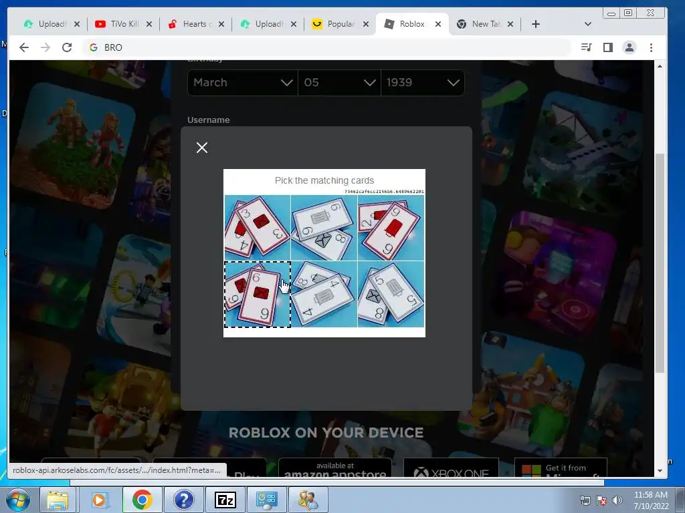Open the Help question mark taskbar icon
The height and width of the screenshot is (513, 685).
(183, 500)
